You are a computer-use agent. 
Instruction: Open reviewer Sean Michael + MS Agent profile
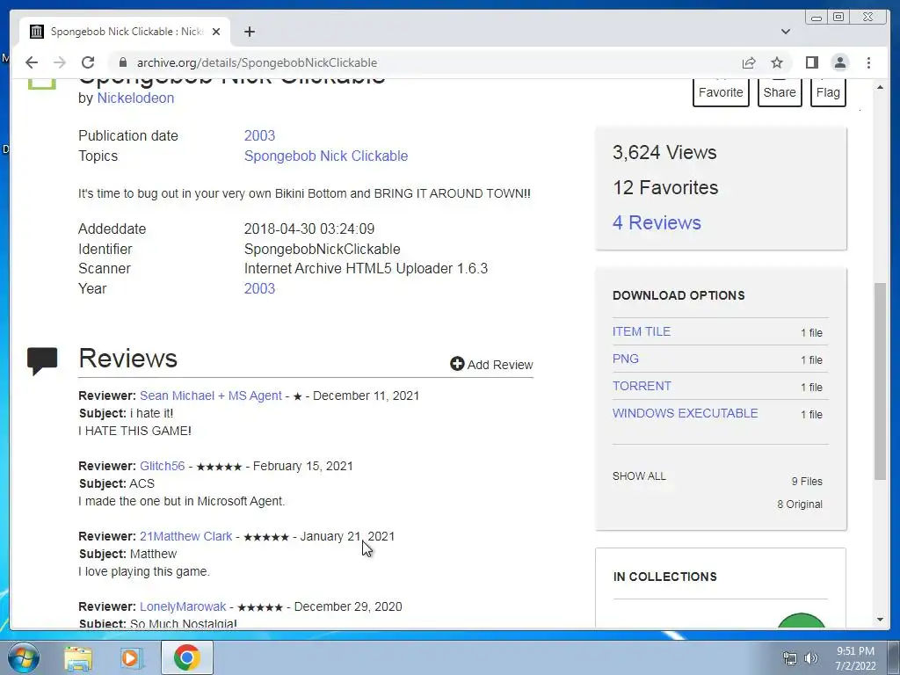click(211, 396)
